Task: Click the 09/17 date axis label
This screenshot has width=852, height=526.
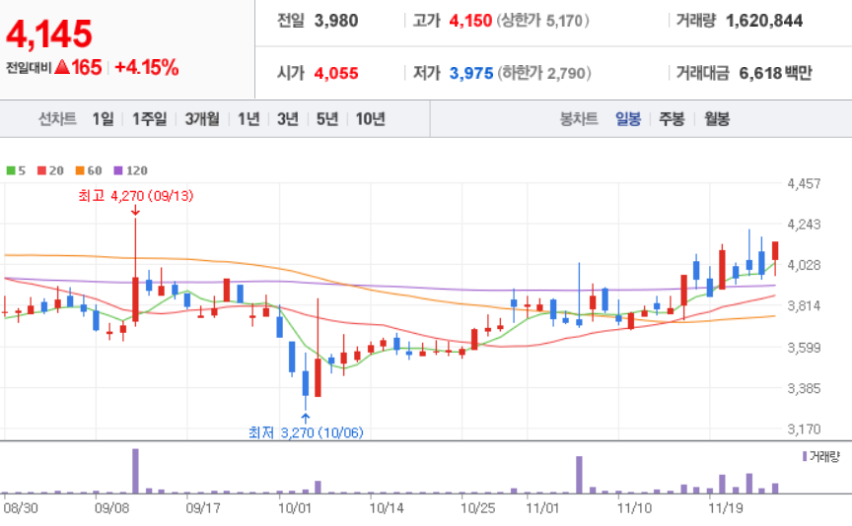Action: coord(203,508)
